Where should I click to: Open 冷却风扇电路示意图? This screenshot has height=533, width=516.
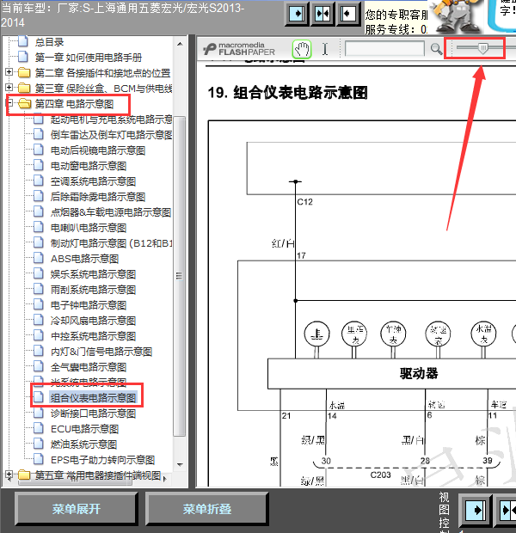[x=93, y=321]
